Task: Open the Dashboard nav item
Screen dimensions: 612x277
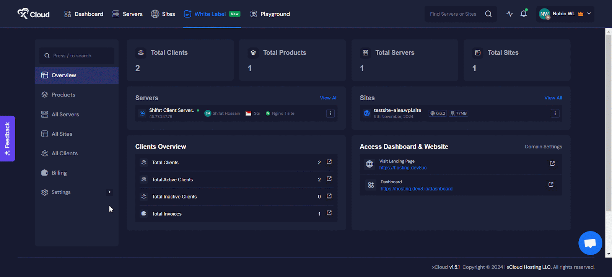Action: pyautogui.click(x=84, y=14)
